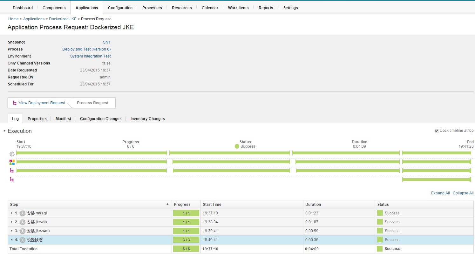
Task: Click the colorful puzzle icon in the timeline
Action: coord(12,162)
